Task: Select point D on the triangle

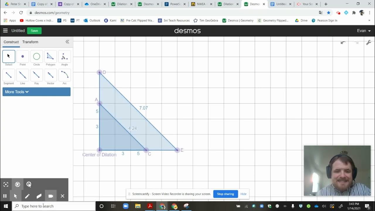Action: pos(100,72)
